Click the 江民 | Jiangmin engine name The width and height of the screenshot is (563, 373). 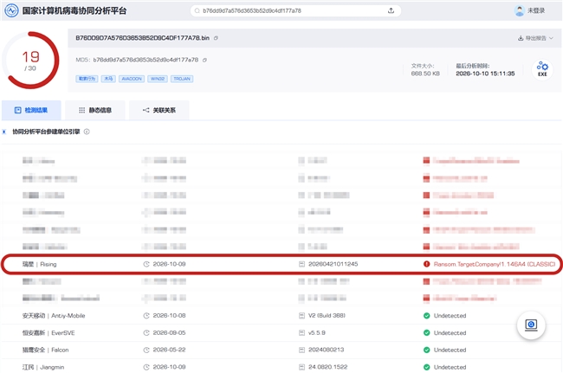click(43, 367)
